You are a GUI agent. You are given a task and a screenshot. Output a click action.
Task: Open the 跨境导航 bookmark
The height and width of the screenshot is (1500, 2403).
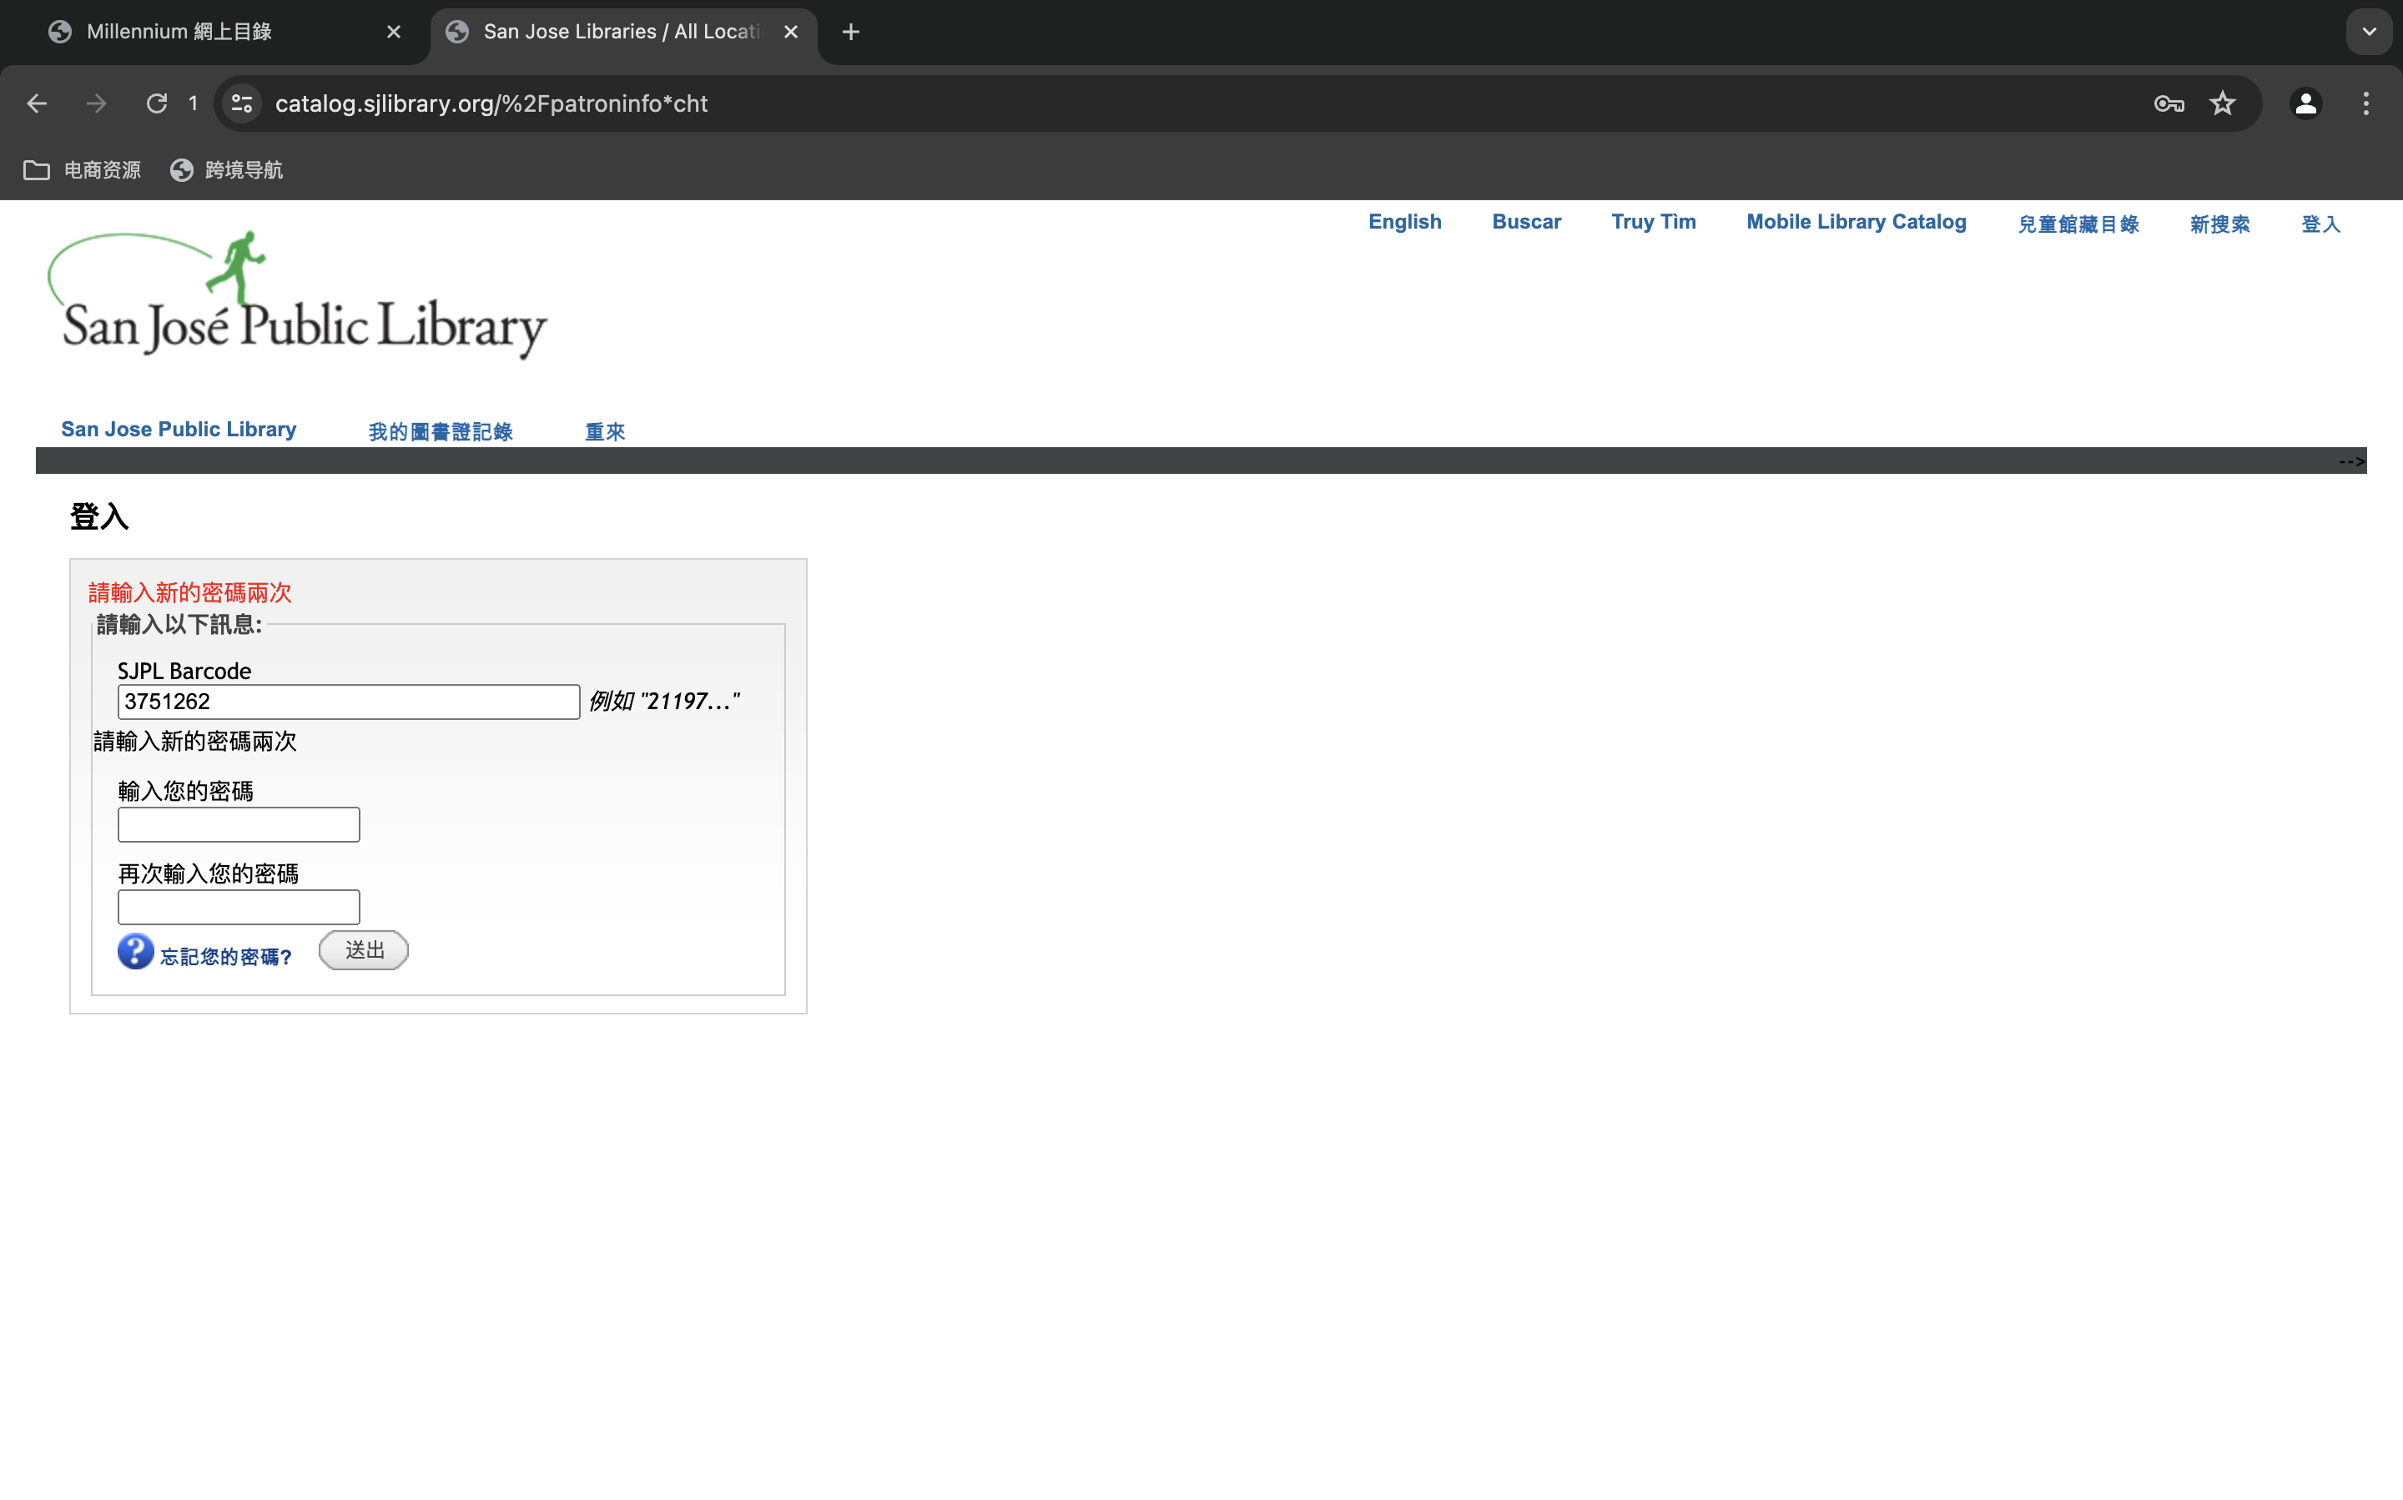click(x=226, y=169)
